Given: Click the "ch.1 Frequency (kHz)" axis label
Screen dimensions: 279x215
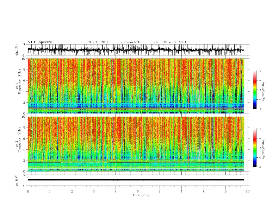Looking at the screenshot, I should (18, 82).
